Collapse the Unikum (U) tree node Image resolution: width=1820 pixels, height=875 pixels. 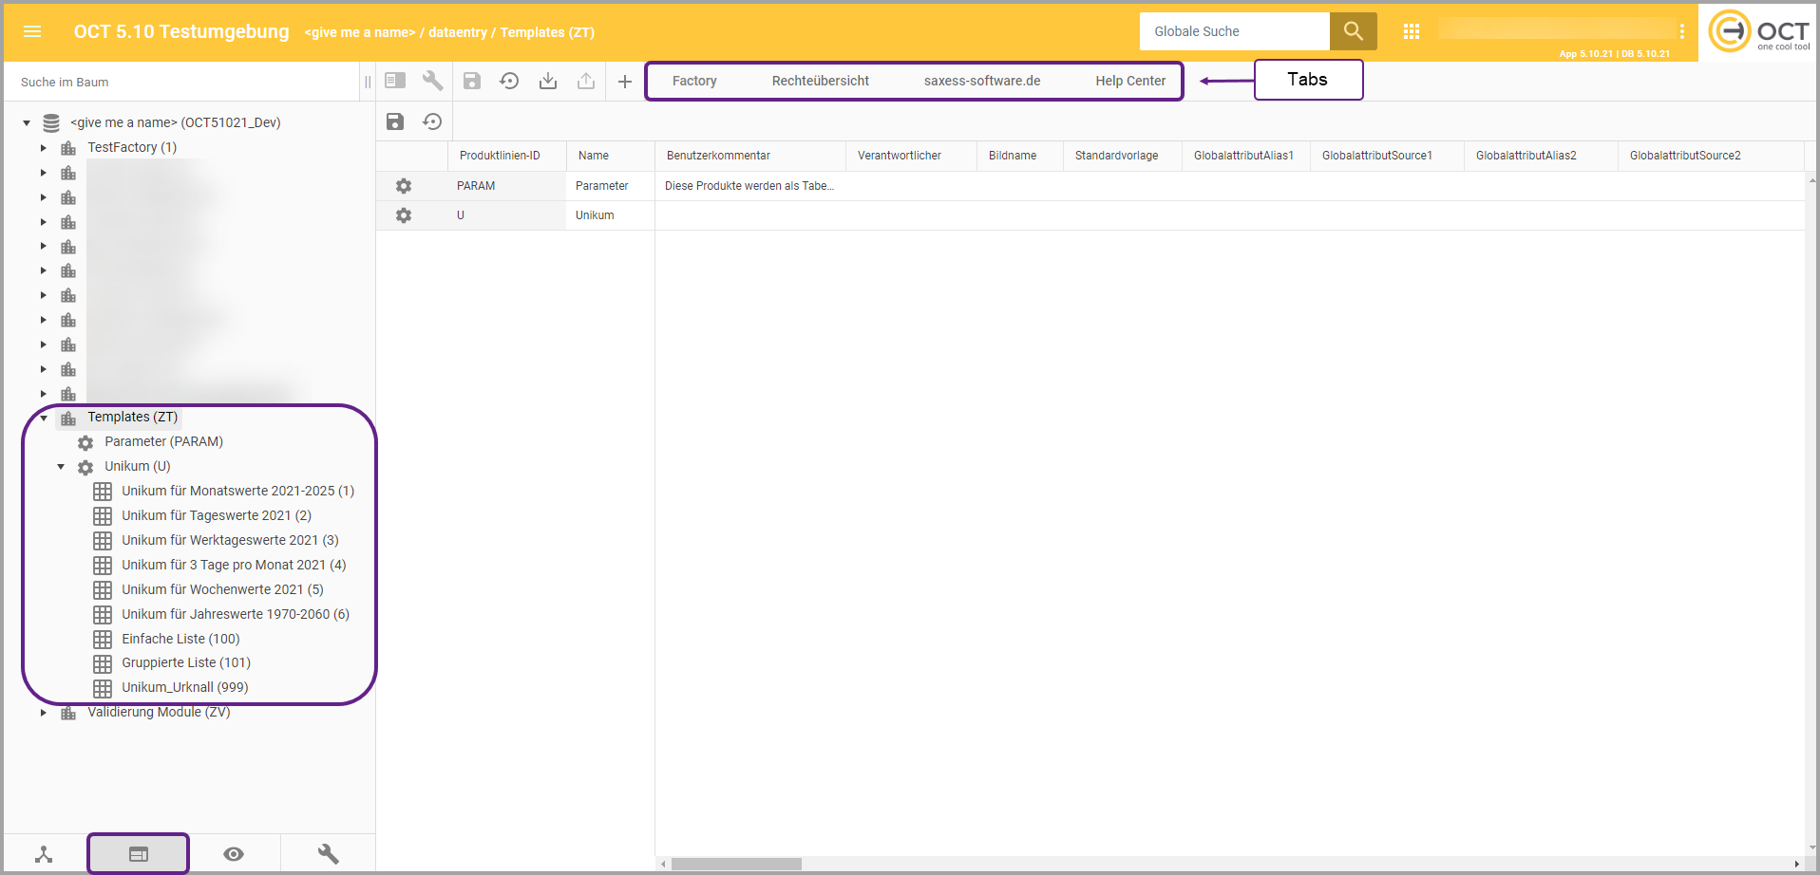(x=61, y=467)
